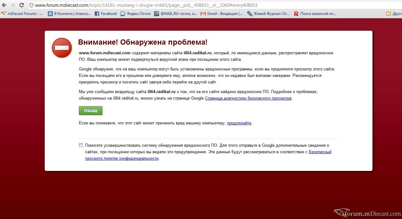Click the green Назад button
This screenshot has height=219, width=402.
pos(91,110)
